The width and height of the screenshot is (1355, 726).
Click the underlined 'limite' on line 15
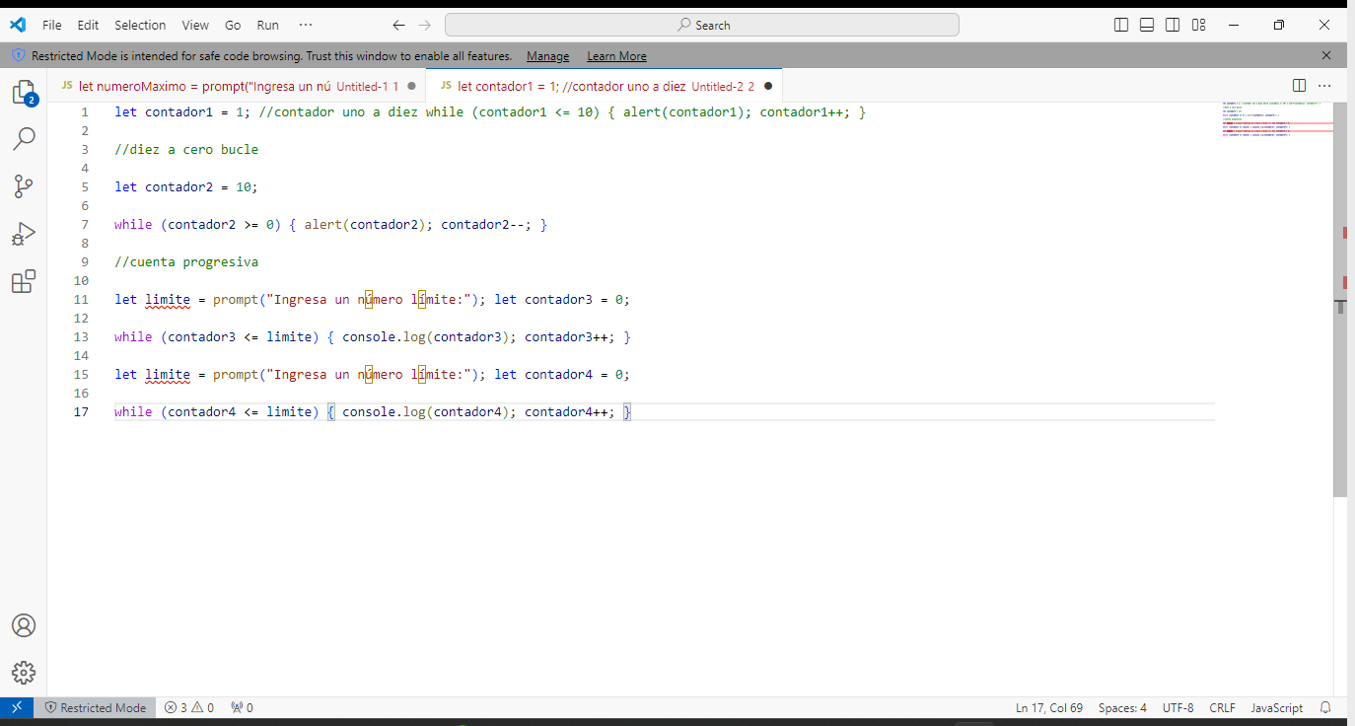tap(168, 374)
